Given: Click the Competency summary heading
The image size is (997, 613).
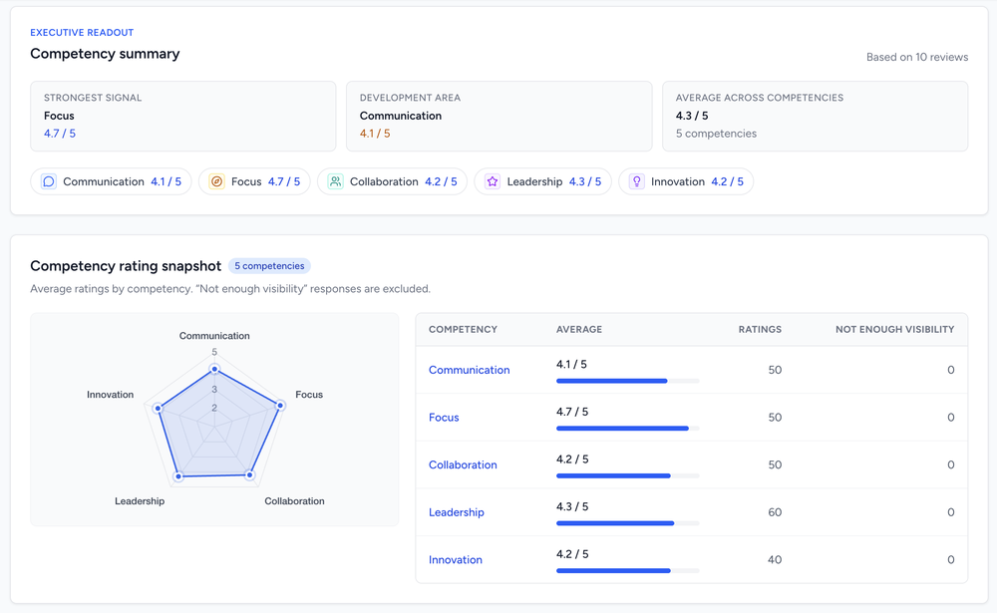Looking at the screenshot, I should tap(105, 54).
